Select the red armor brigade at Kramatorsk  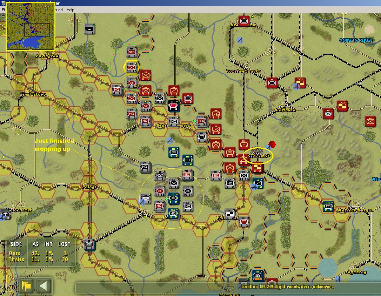click(x=244, y=21)
